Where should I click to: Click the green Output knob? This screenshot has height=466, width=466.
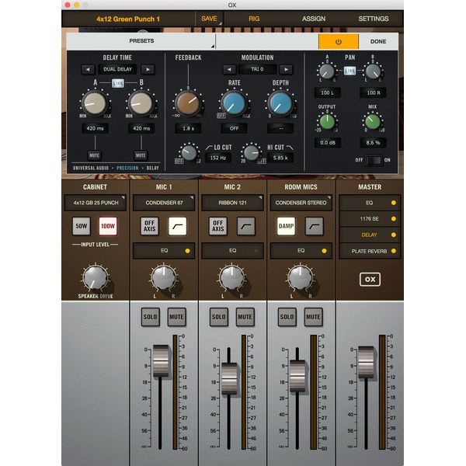pyautogui.click(x=327, y=121)
